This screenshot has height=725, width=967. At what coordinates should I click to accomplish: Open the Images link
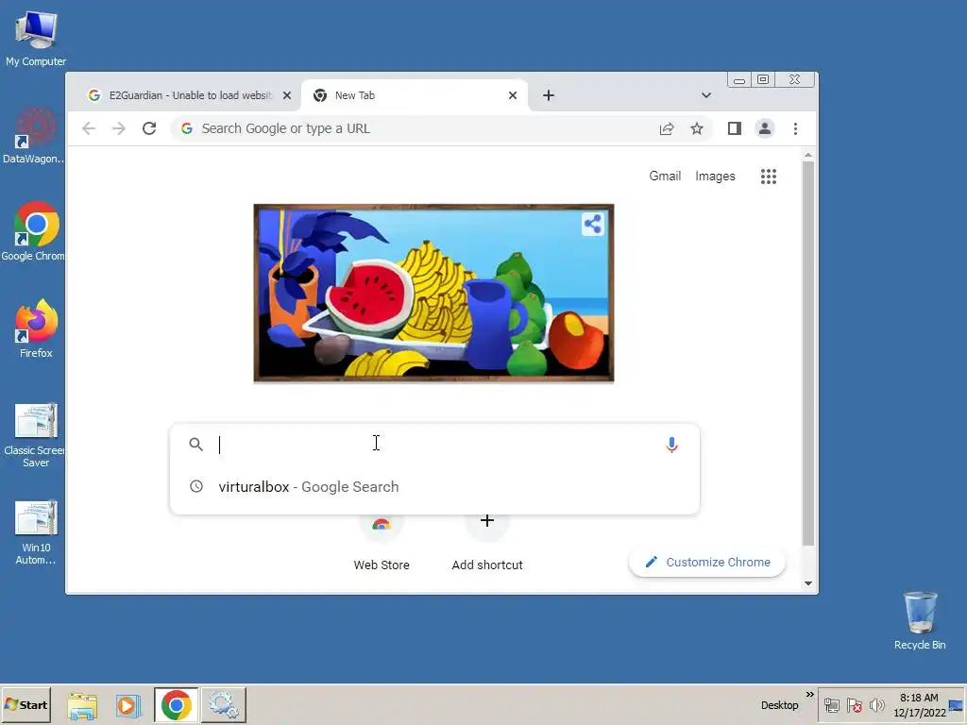tap(715, 177)
